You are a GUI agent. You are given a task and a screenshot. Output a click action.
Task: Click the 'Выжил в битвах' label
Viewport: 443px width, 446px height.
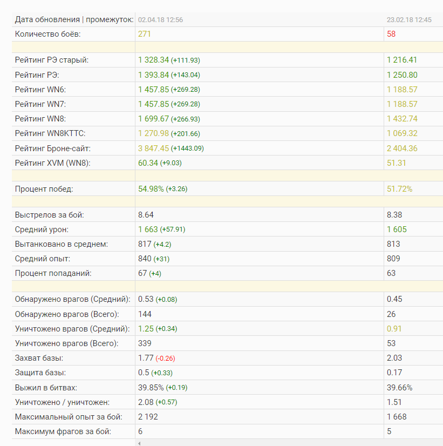(x=45, y=388)
